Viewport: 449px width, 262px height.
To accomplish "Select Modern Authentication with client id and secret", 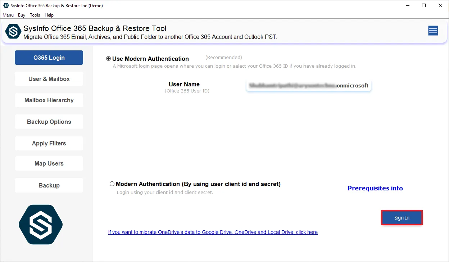I will coord(112,184).
